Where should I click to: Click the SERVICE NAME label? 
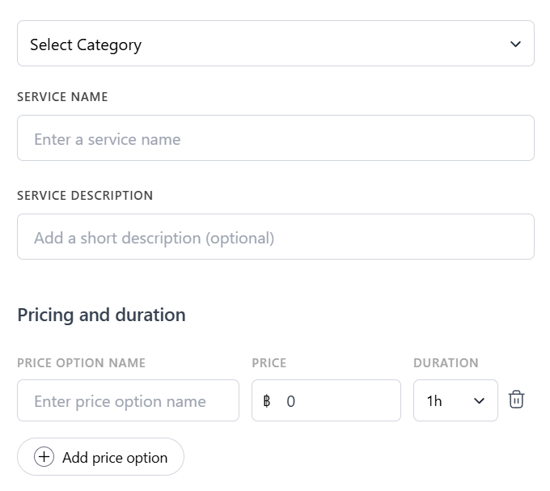click(x=62, y=97)
